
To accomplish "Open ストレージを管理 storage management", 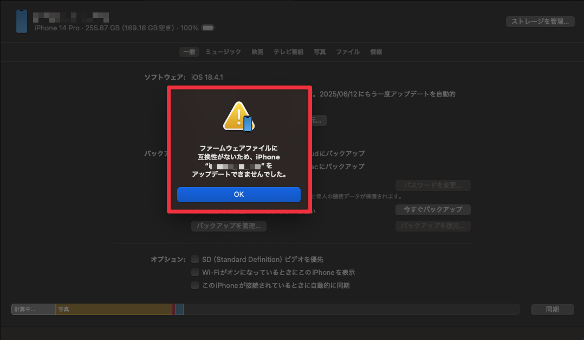I will point(540,22).
